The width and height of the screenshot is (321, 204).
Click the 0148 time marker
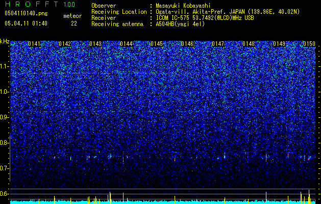(249, 44)
